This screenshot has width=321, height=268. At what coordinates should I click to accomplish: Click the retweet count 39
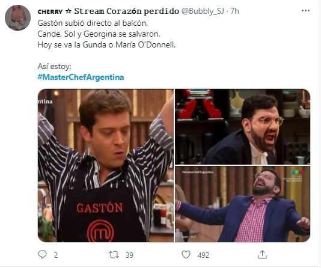pos(129,255)
